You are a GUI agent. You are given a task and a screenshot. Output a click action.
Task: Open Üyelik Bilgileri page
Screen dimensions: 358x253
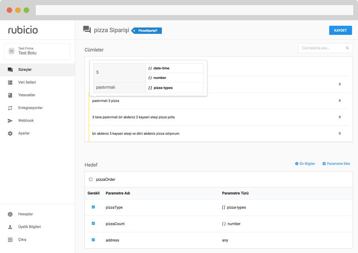click(37, 227)
